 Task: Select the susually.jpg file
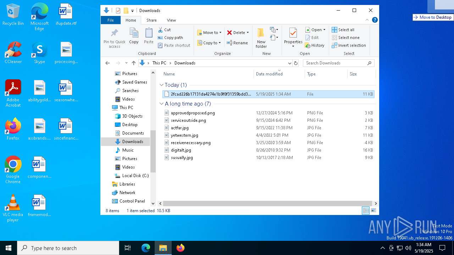pyautogui.click(x=182, y=158)
